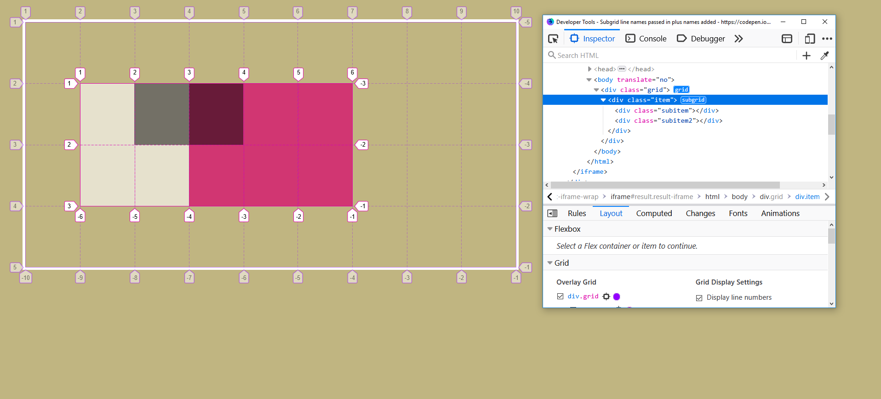Collapse the Grid section
Viewport: 881px width, 399px height.
(550, 263)
